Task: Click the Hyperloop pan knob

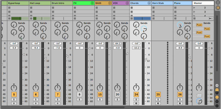Action: [x=14, y=88]
